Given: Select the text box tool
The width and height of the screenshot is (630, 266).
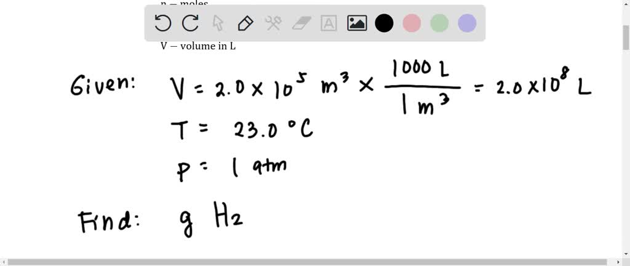Looking at the screenshot, I should click(329, 23).
